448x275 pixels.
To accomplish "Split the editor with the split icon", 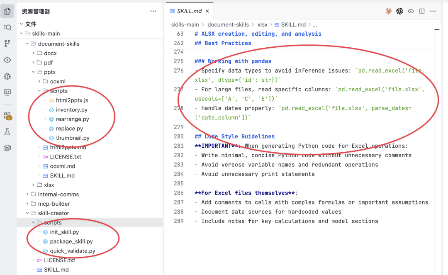I will (x=422, y=11).
